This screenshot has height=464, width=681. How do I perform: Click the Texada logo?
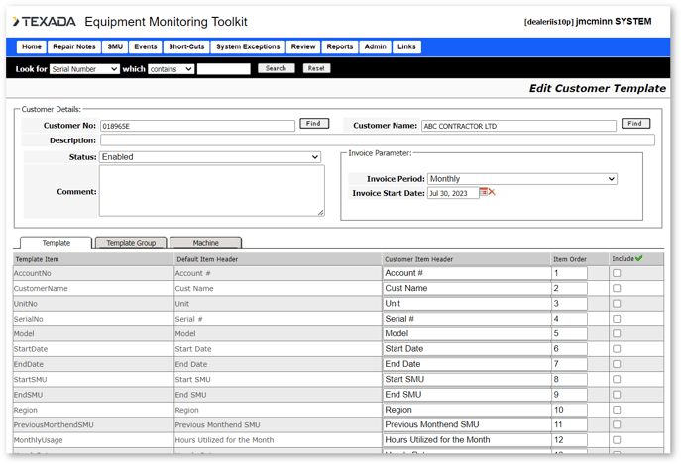tap(44, 22)
